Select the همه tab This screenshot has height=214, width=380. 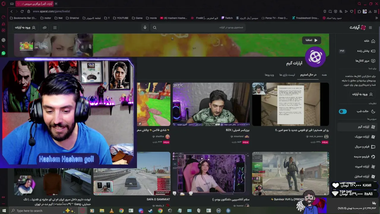(324, 75)
